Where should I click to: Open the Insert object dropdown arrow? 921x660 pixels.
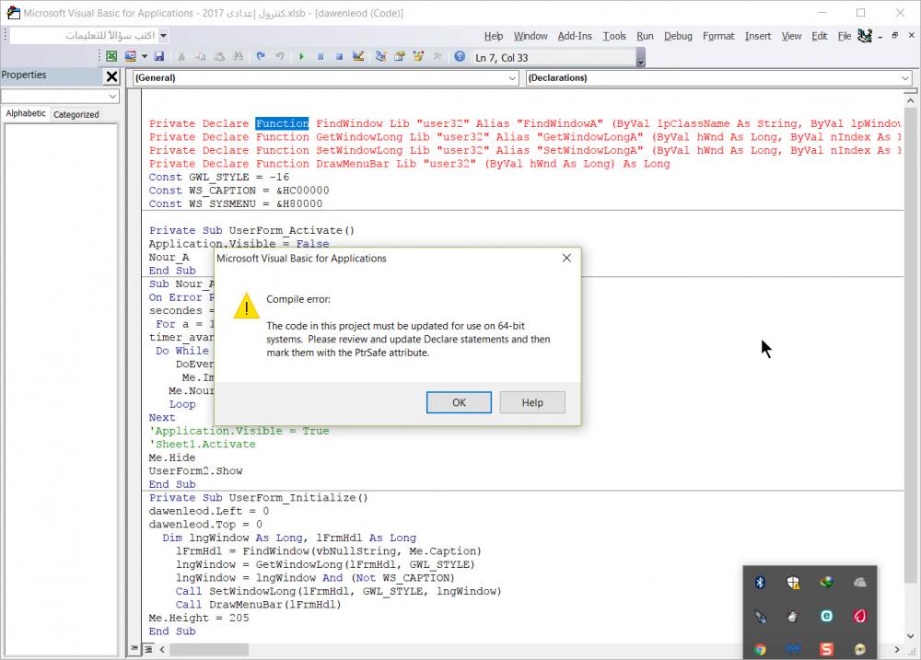(x=144, y=56)
